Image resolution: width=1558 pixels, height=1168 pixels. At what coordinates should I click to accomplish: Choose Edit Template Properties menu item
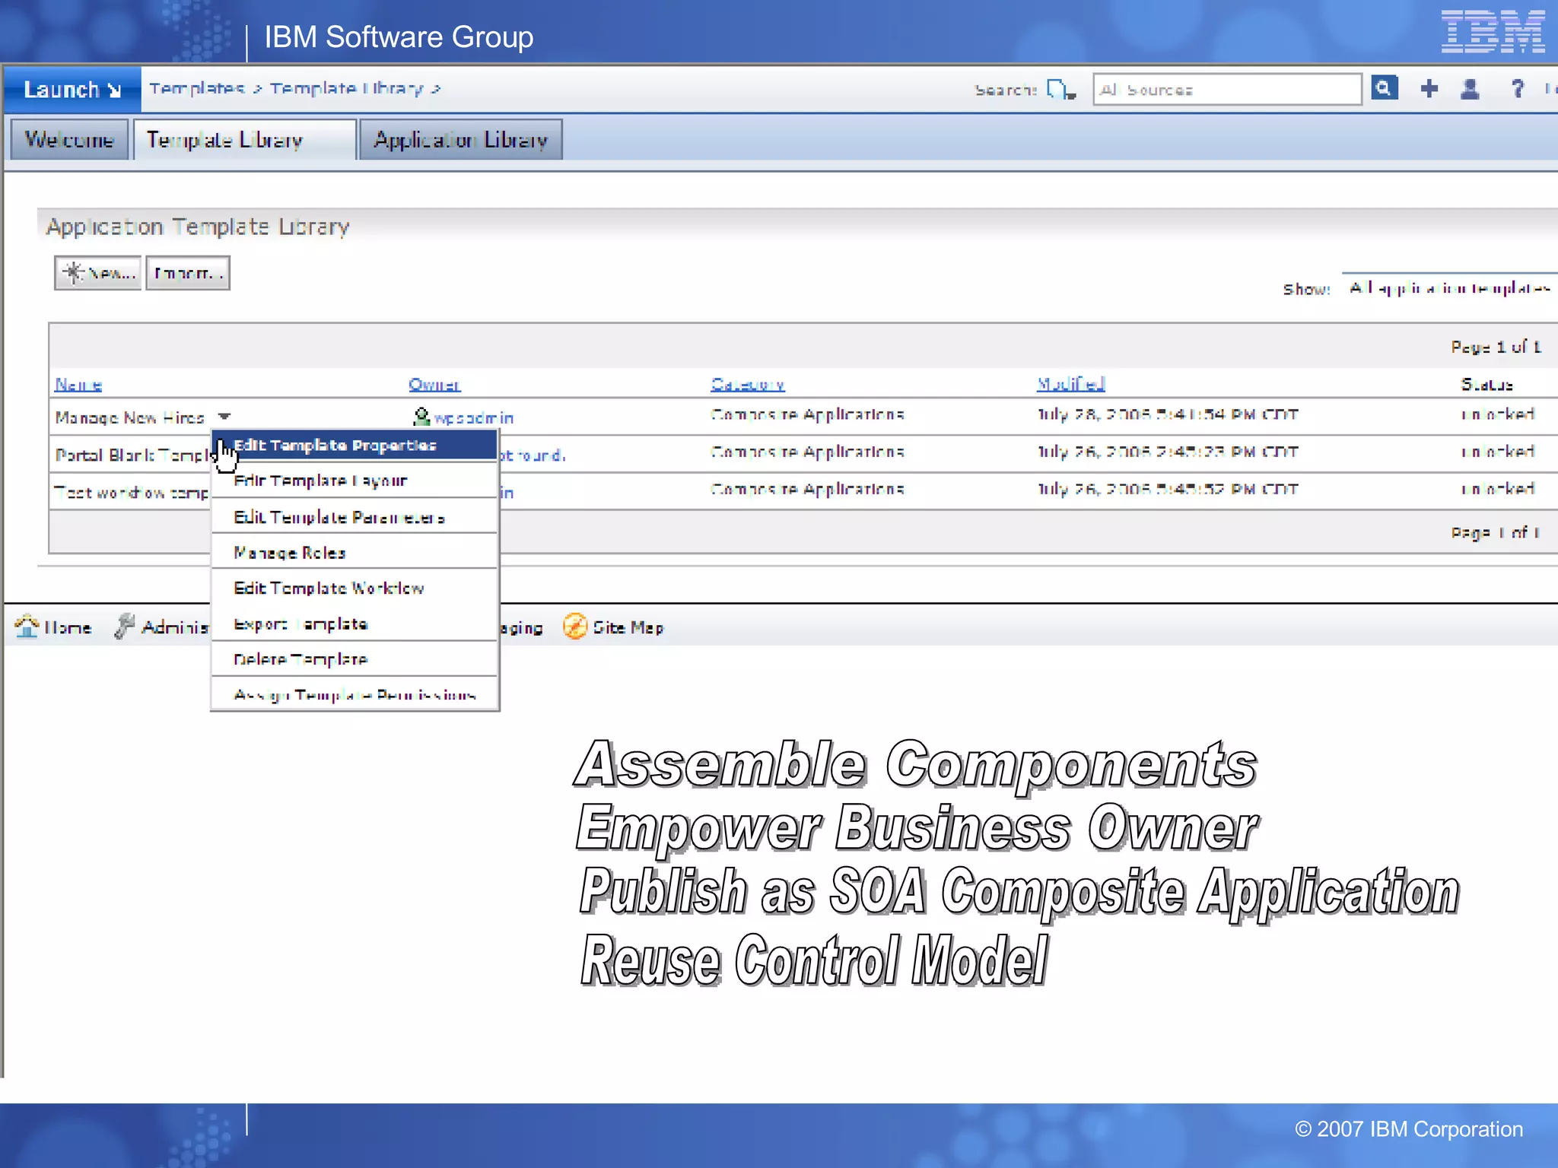coord(355,445)
